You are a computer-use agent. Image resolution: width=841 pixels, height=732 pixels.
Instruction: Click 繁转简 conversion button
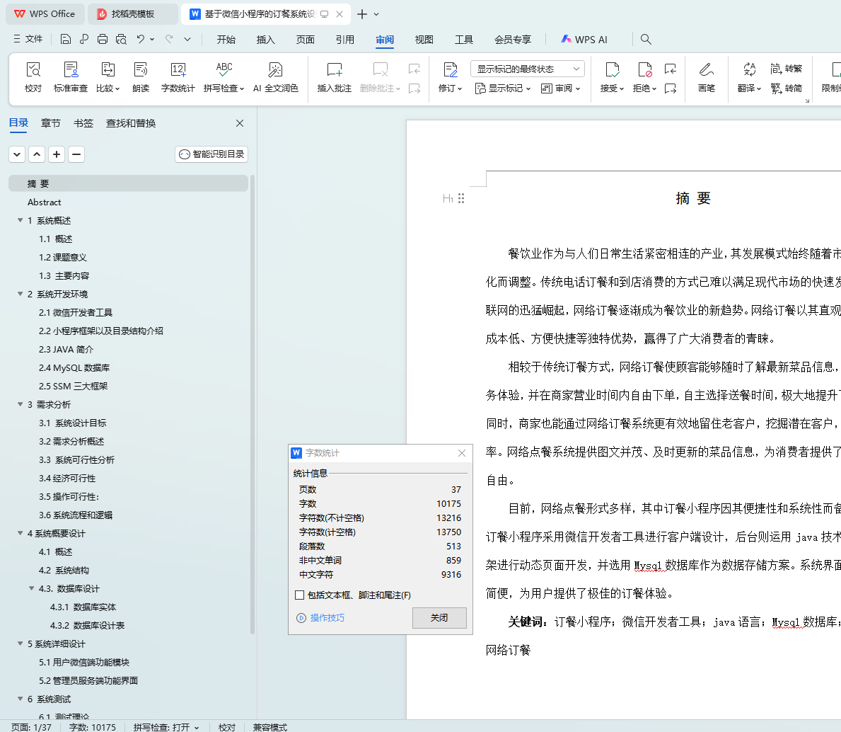click(787, 88)
